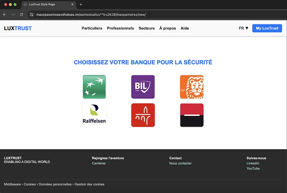
Task: Click the heading CHOISISSEZ VOTRE BANQUE POUR LA SÉCURITÉ
Action: pyautogui.click(x=143, y=62)
